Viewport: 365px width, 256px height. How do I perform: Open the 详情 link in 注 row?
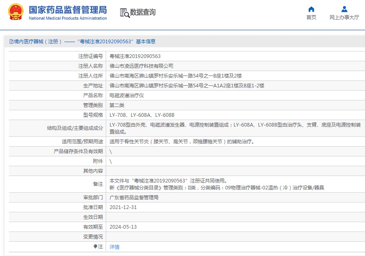114,247
